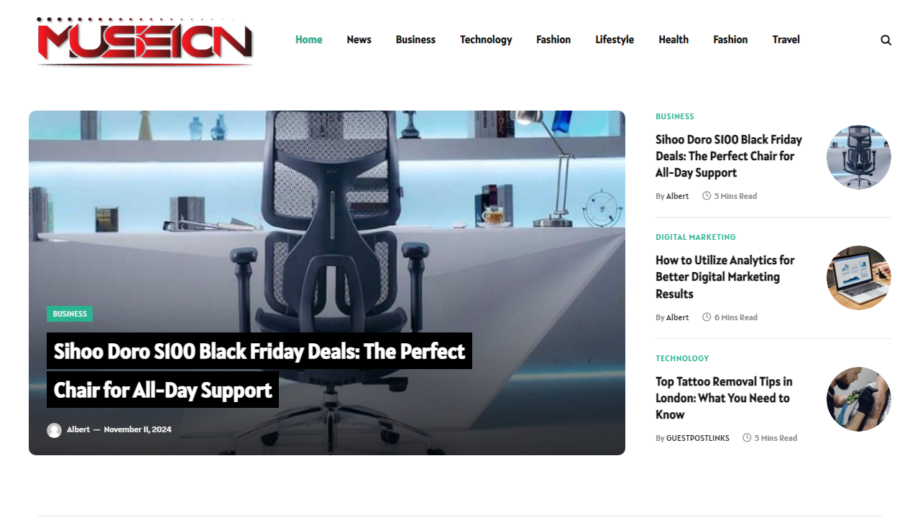This screenshot has height=517, width=920.
Task: Open the round chair thumbnail in sidebar
Action: coord(858,157)
